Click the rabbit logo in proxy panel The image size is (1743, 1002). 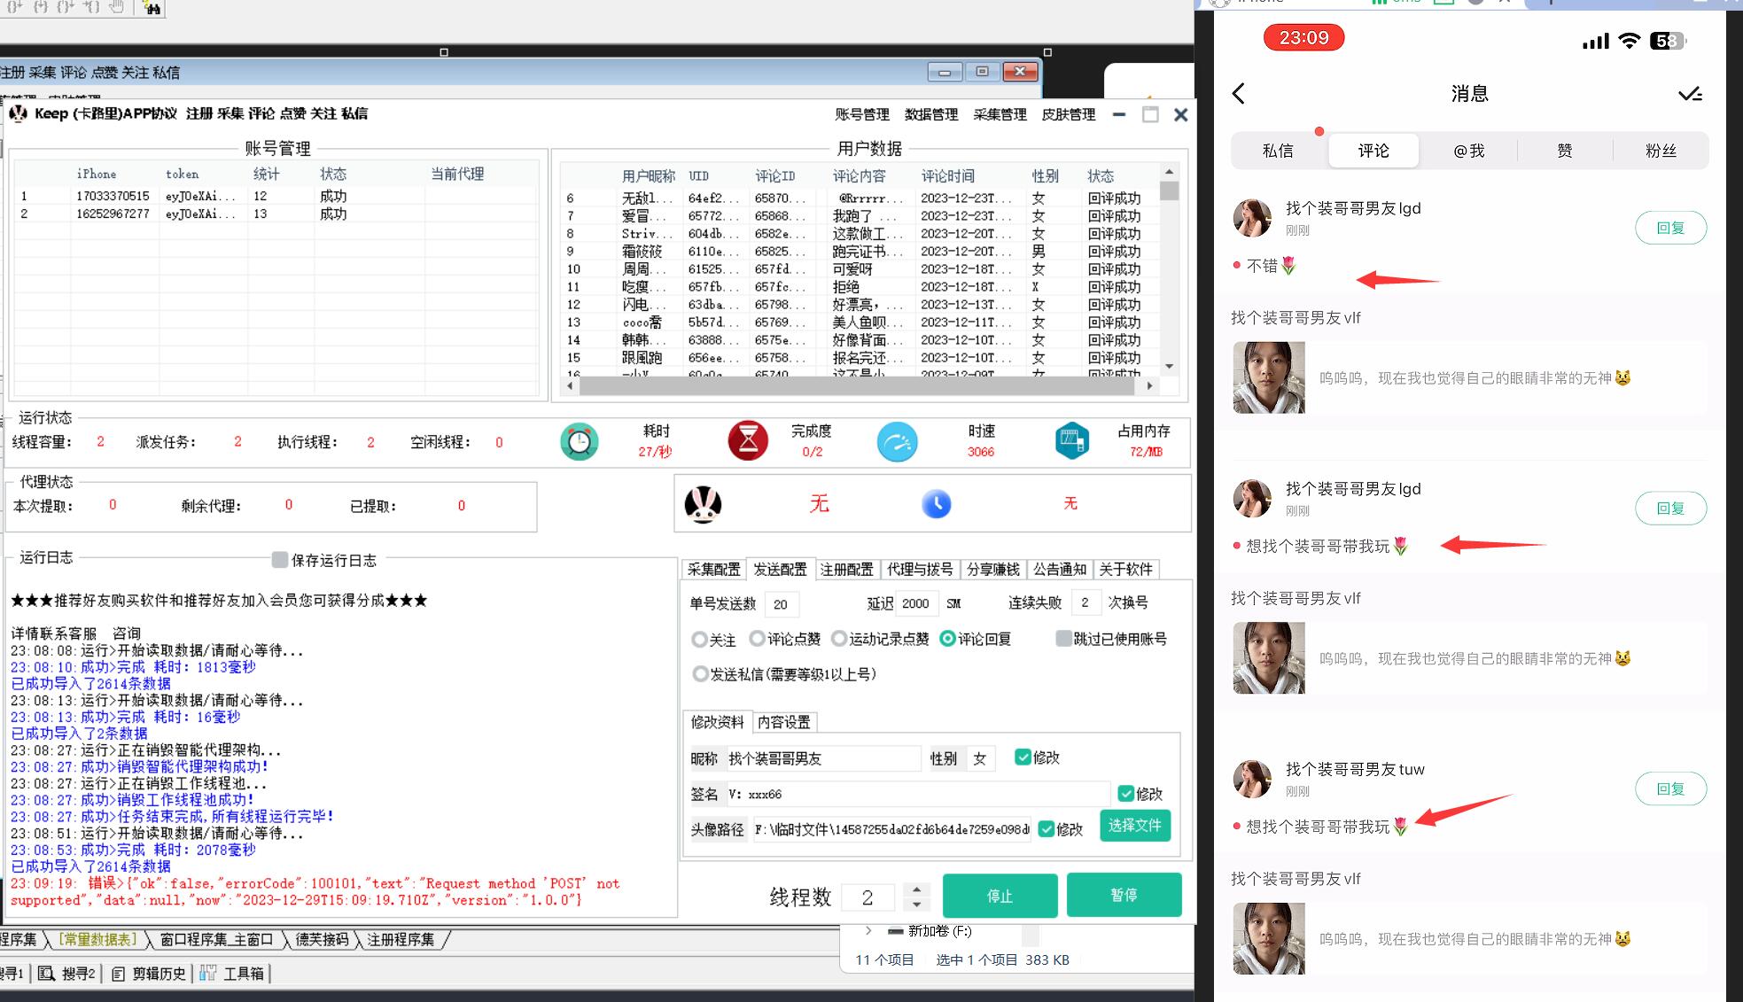703,504
